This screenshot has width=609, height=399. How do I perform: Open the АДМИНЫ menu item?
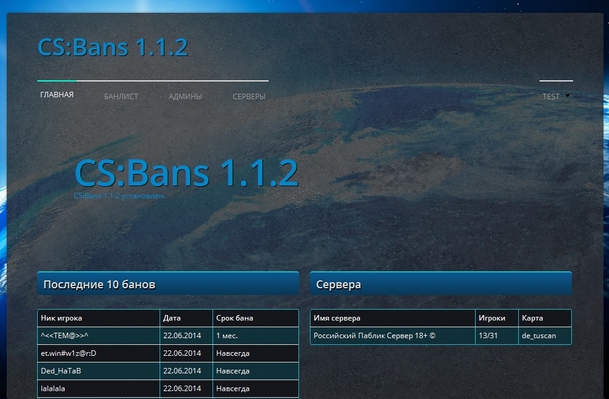185,97
